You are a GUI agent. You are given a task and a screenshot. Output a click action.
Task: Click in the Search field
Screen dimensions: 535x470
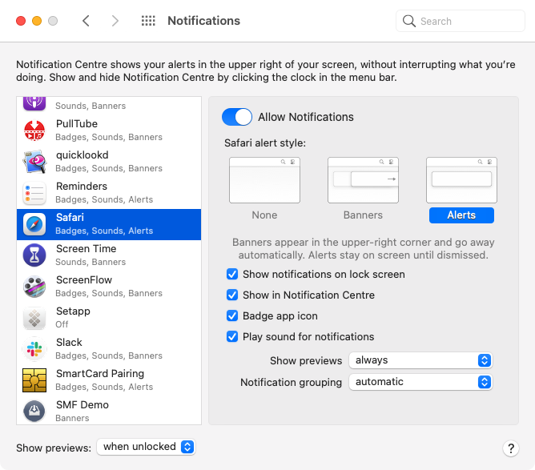(461, 21)
